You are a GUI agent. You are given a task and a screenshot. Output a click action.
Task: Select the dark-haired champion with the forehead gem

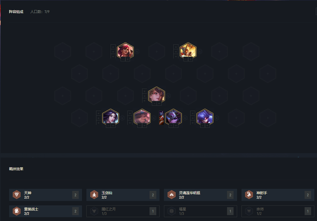[x=110, y=117]
